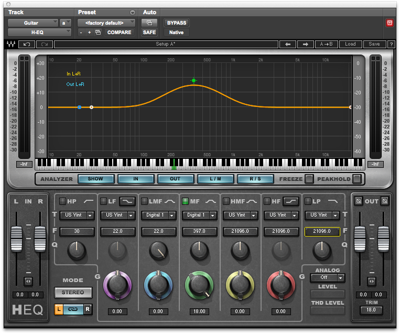Toggle analyzer PEAKHOLD checkbox
The image size is (400, 334).
(x=357, y=179)
